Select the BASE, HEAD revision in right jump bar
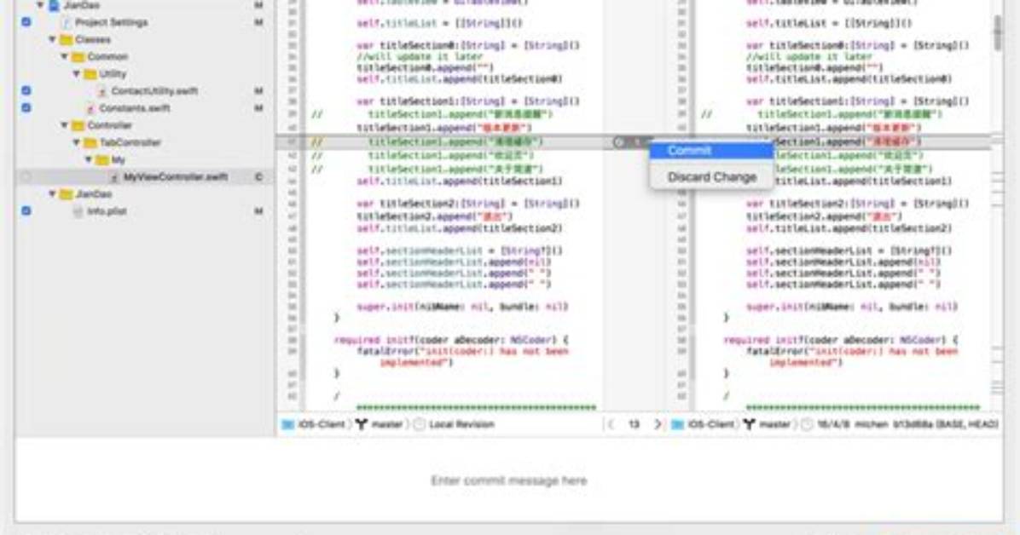 tap(907, 424)
